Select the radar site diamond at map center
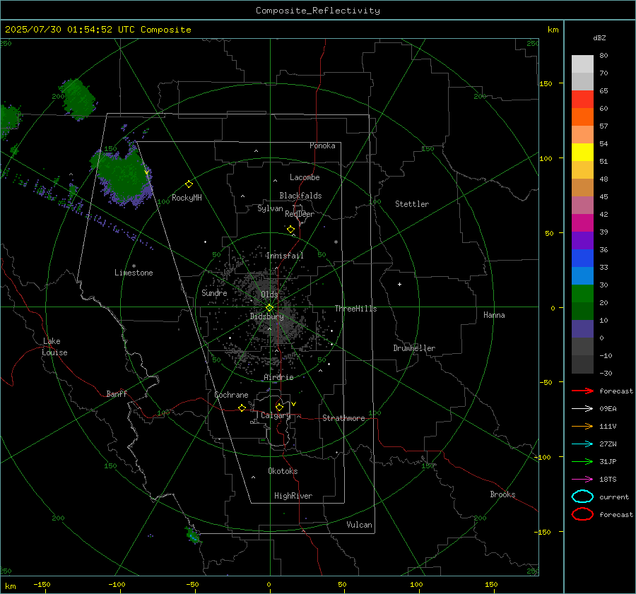 pyautogui.click(x=270, y=308)
